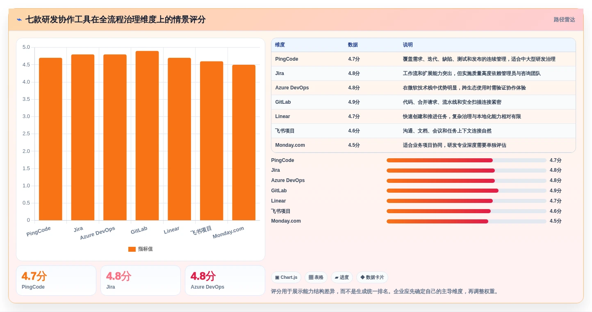Click the Jira progress bar
The height and width of the screenshot is (312, 592).
(466, 171)
